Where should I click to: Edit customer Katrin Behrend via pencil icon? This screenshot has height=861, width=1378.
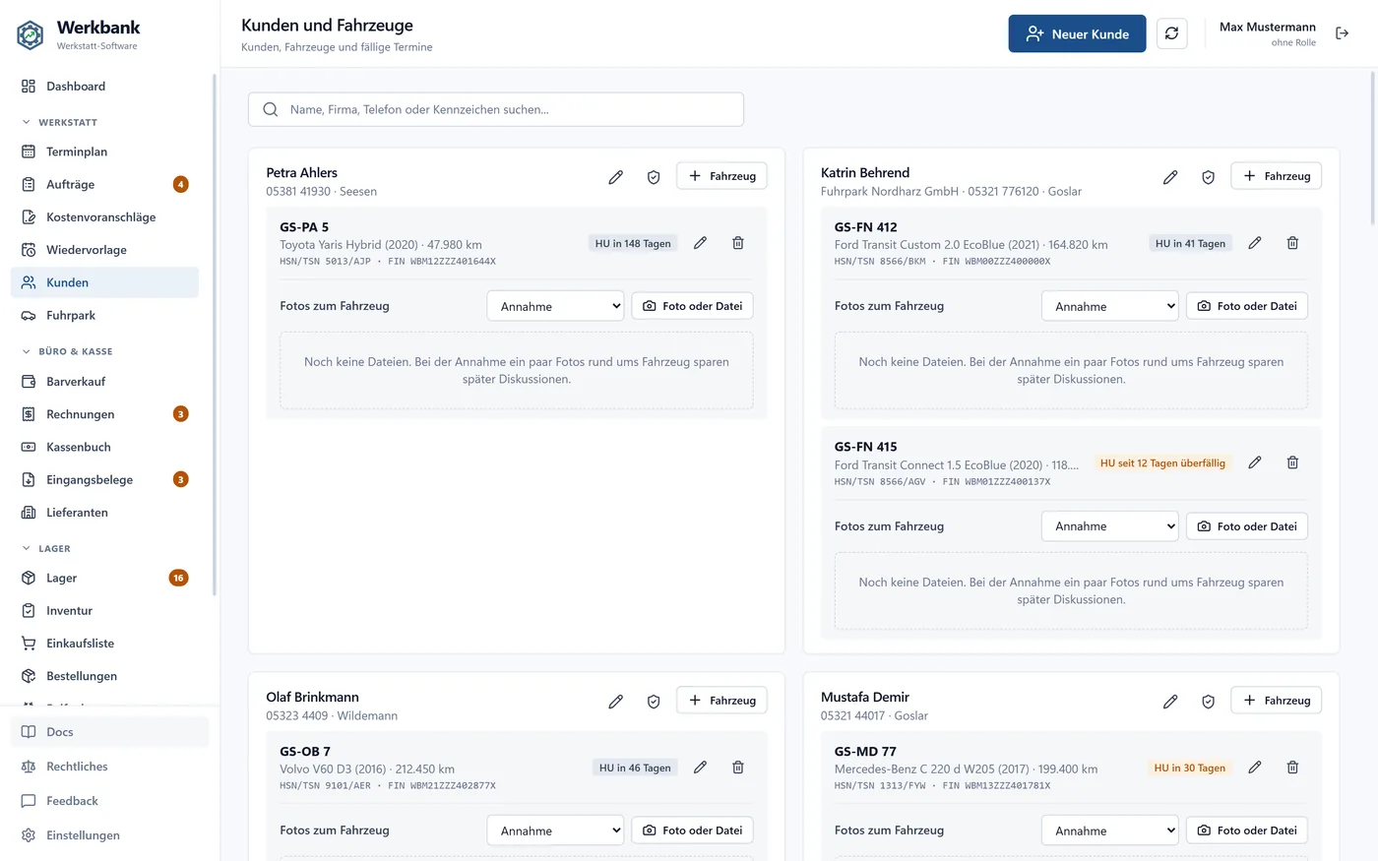pos(1170,177)
